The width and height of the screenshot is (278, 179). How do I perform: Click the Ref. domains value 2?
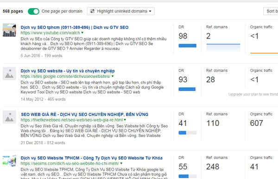click(208, 36)
